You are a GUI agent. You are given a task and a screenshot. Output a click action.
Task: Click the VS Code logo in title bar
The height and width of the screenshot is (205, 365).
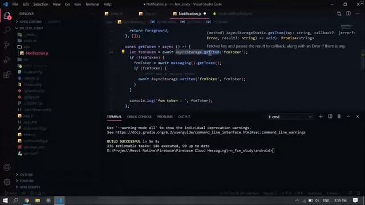(6, 4)
